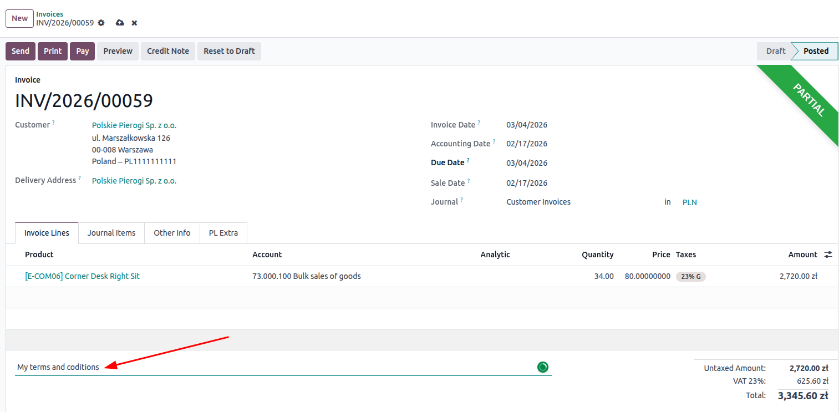
Task: Open column settings icon next to Amount
Action: 828,255
